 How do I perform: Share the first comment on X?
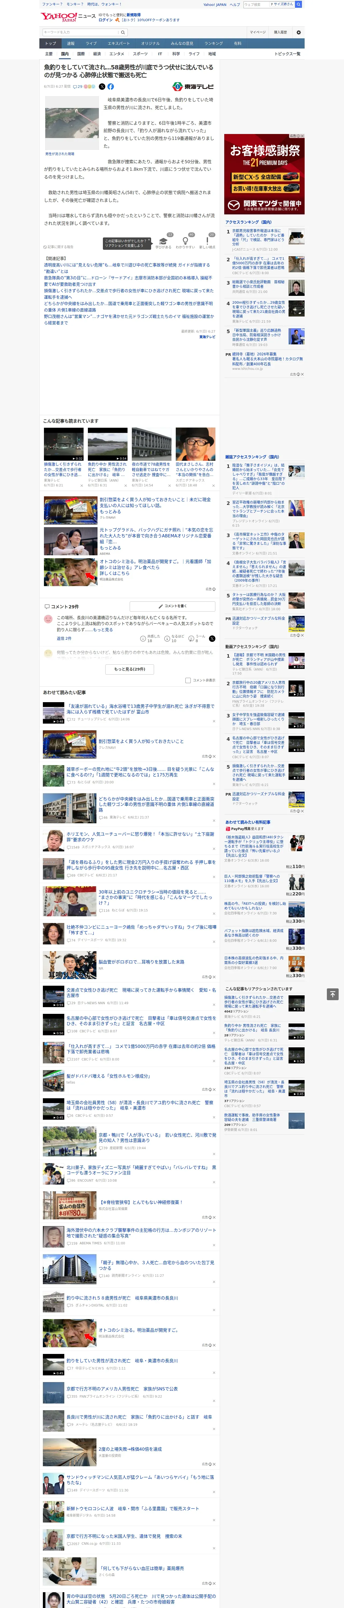click(x=212, y=639)
